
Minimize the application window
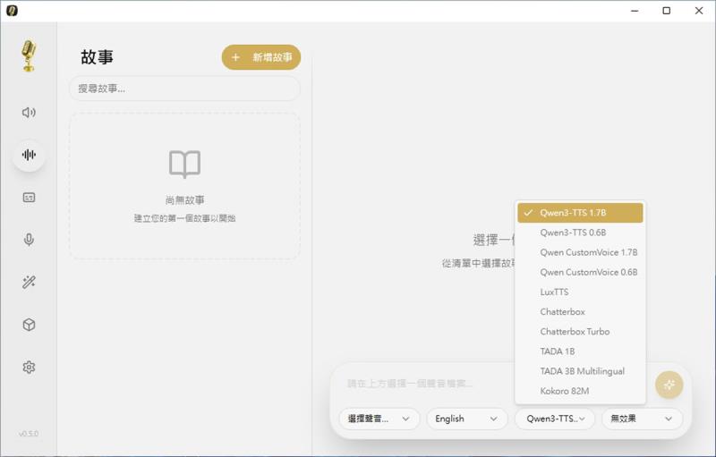coord(635,11)
